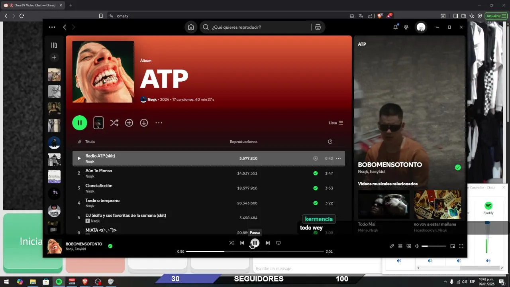This screenshot has height=287, width=510.
Task: Go back with the Spotify back arrow
Action: tap(65, 27)
